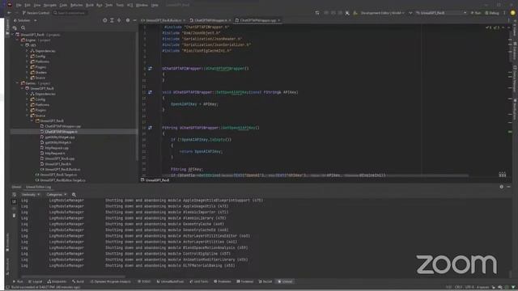This screenshot has width=518, height=291.
Task: Click the collapse all icon in Solution panel
Action: [119, 20]
